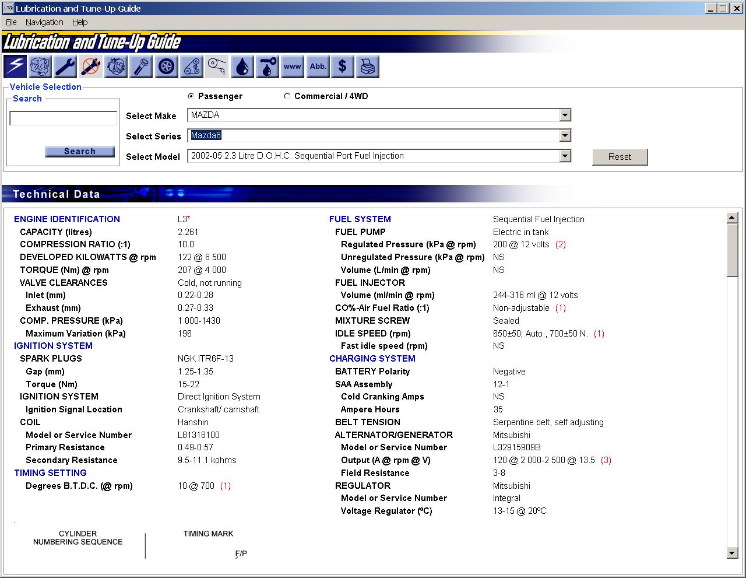
Task: Click the scrollbar down arrow in Technical Data
Action: 733,553
